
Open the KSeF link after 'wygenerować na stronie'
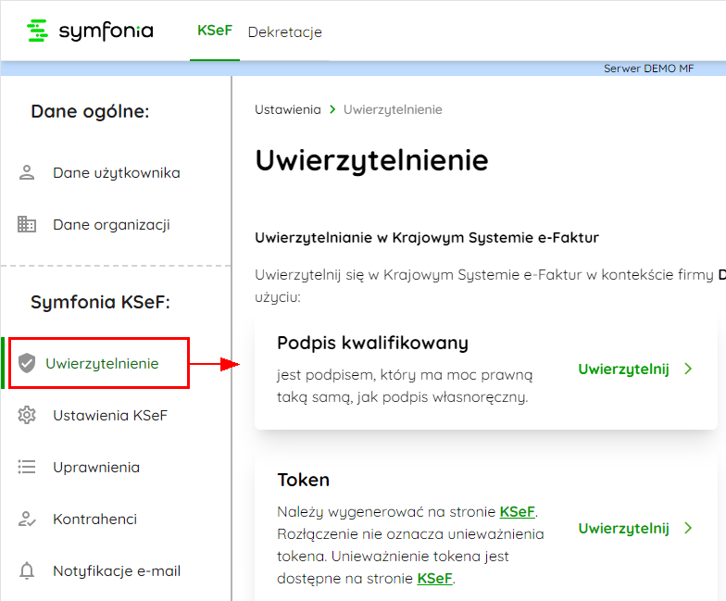tap(518, 511)
